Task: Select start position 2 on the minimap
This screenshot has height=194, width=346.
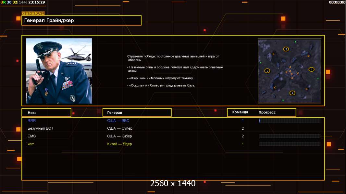Action: click(x=267, y=71)
